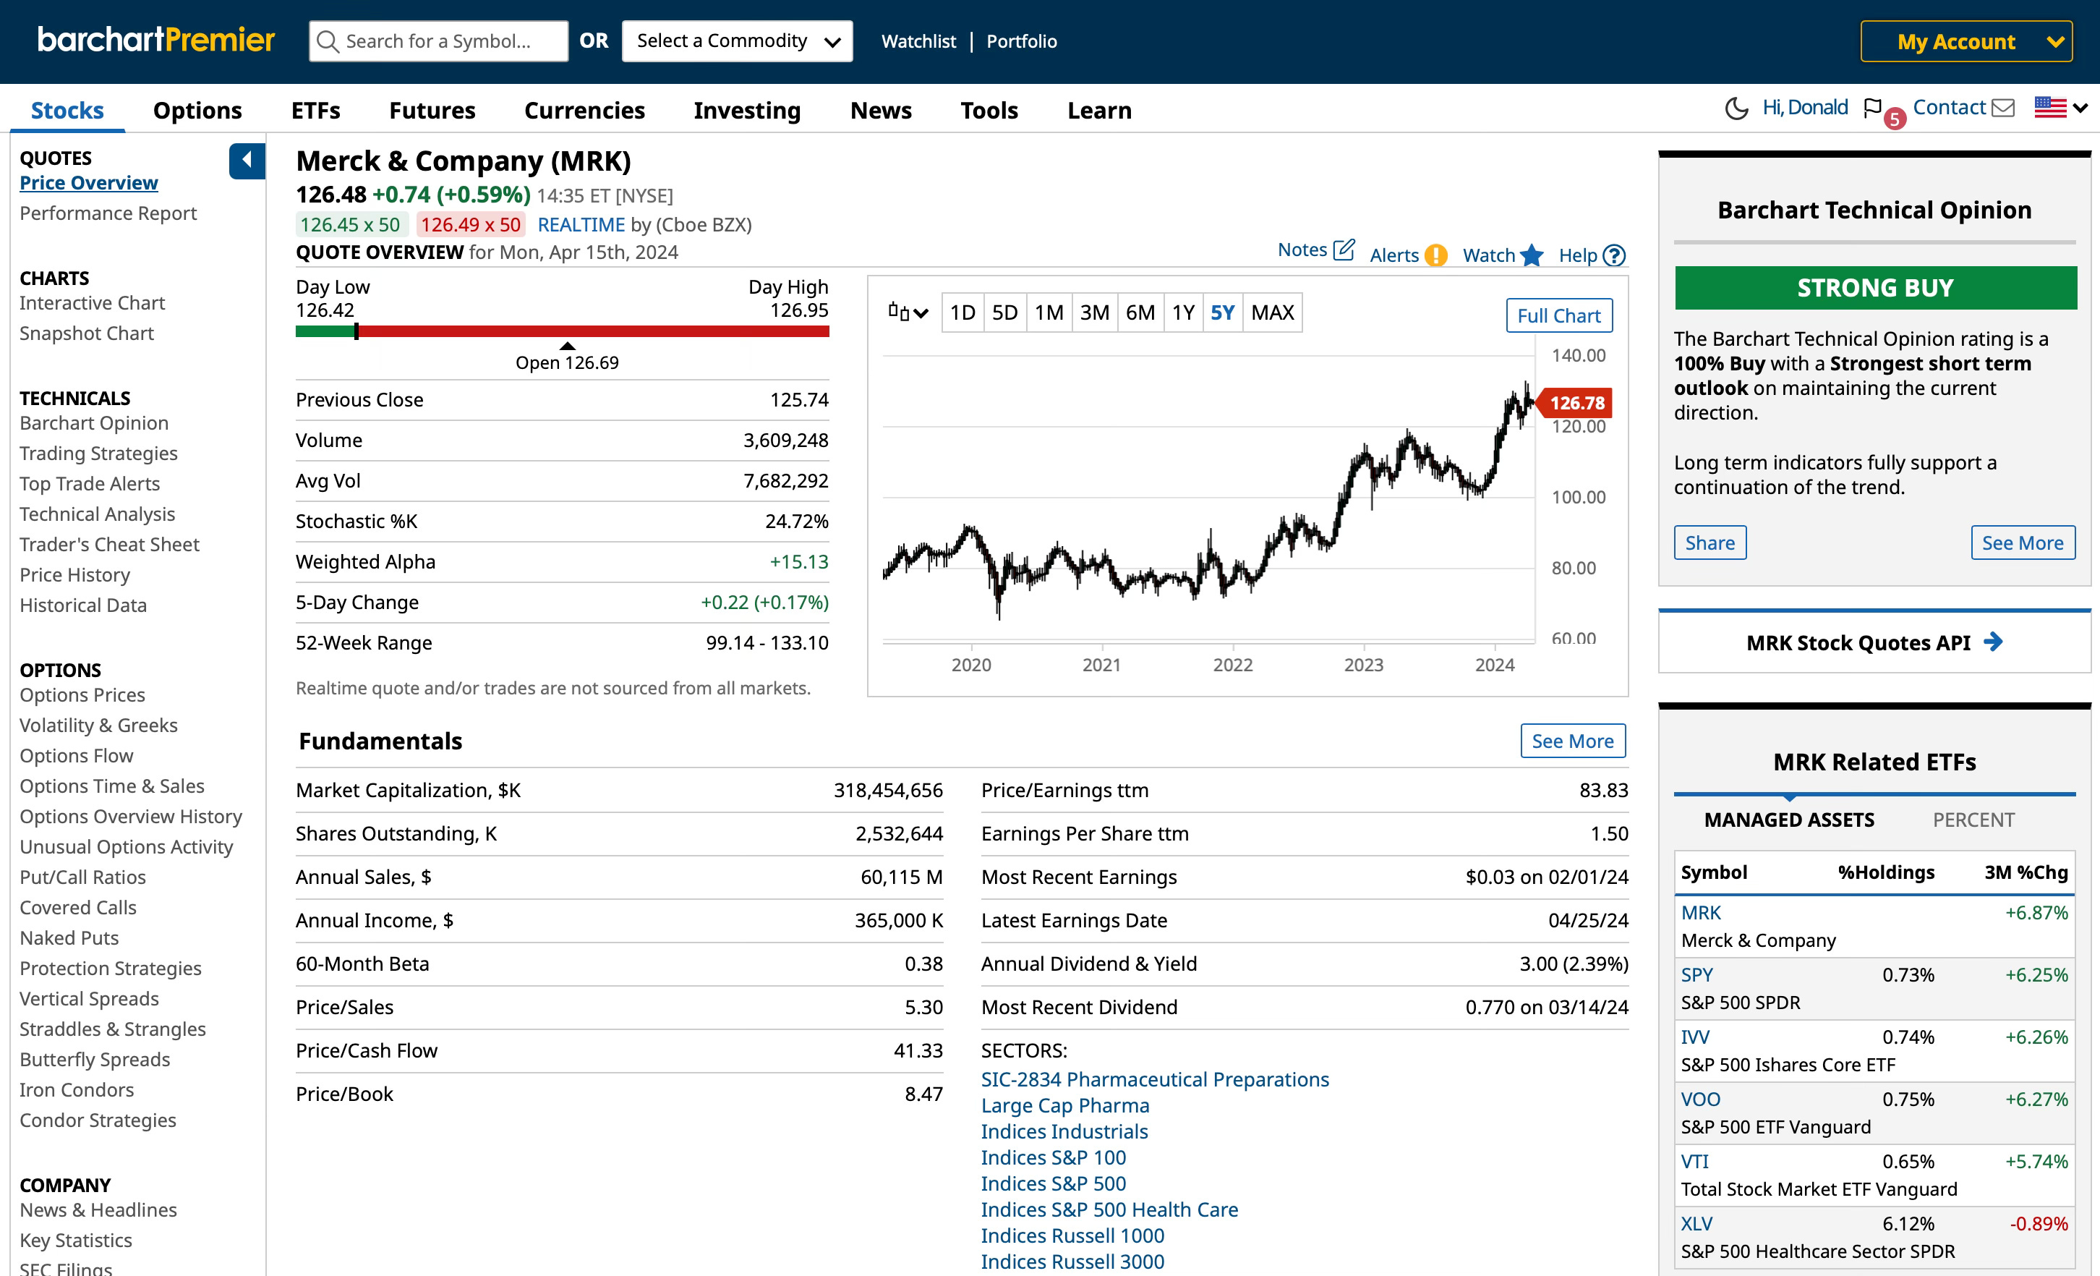The width and height of the screenshot is (2100, 1276).
Task: Open the News menu tab
Action: (882, 110)
